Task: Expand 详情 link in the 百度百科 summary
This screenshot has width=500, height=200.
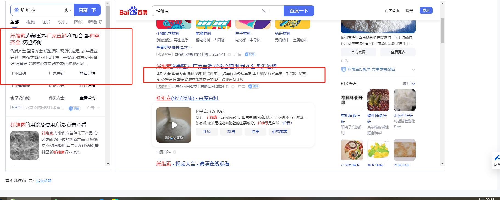Action: click(287, 123)
